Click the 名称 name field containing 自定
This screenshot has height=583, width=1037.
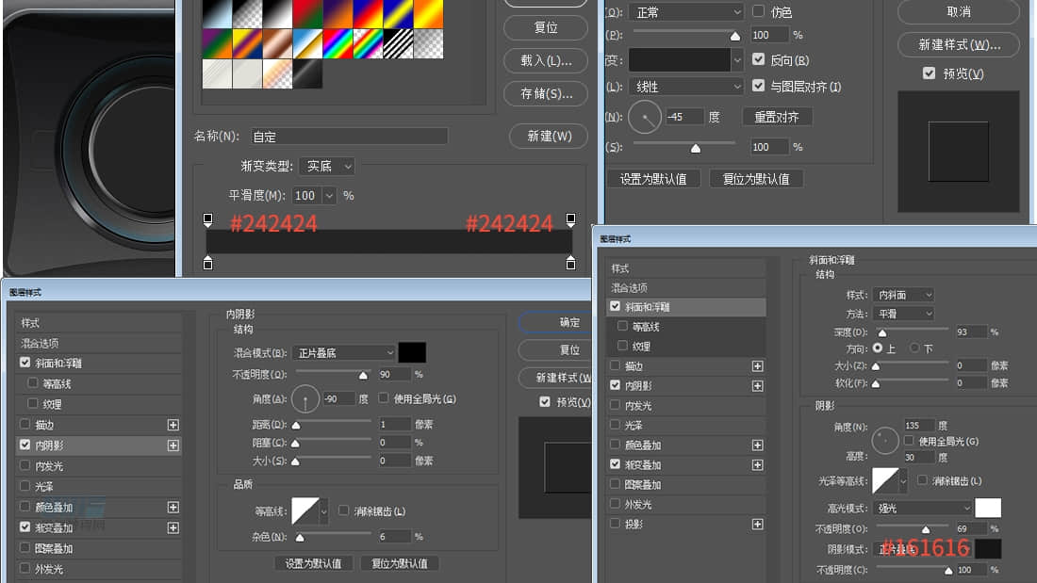[x=349, y=137]
